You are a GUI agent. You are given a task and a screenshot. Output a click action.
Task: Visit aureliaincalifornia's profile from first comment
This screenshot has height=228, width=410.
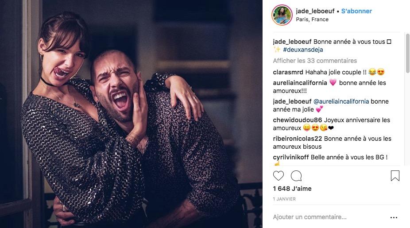(x=300, y=83)
